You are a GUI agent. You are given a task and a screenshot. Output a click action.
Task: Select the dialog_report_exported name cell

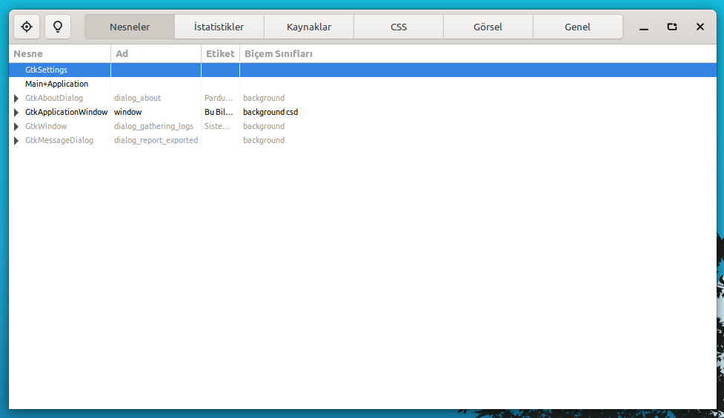pyautogui.click(x=156, y=140)
